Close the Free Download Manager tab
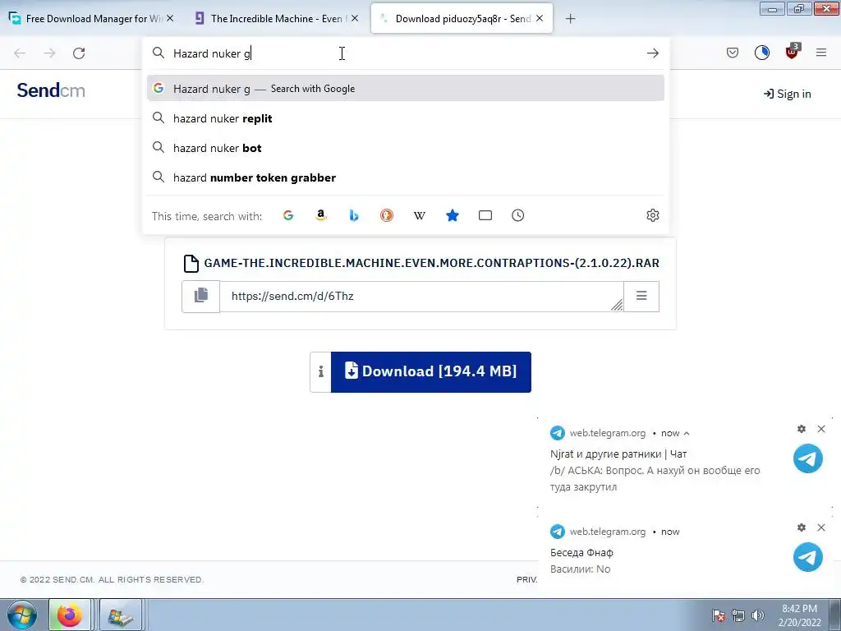This screenshot has width=841, height=631. coord(170,18)
